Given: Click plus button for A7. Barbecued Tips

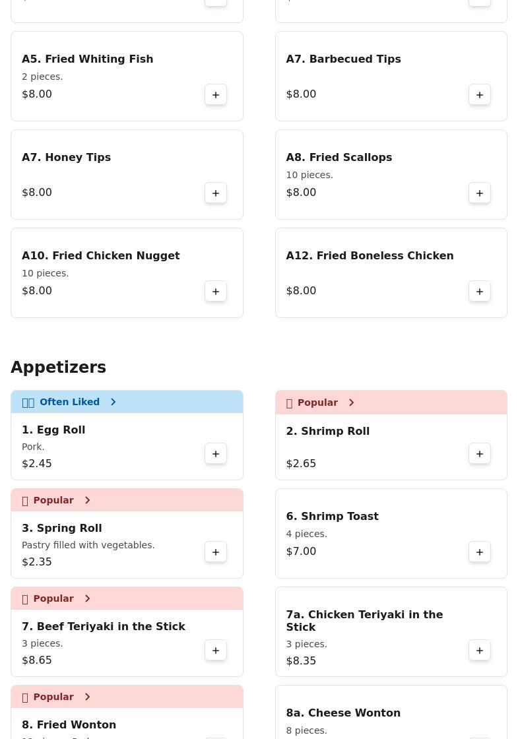Looking at the screenshot, I should click(x=480, y=94).
